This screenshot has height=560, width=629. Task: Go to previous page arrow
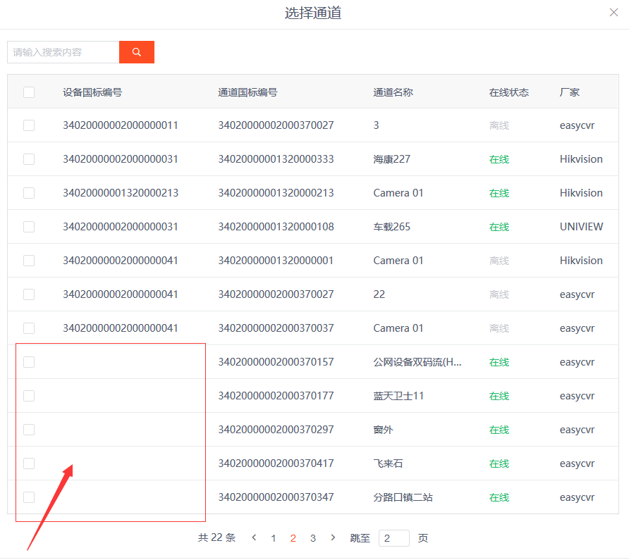click(x=254, y=537)
